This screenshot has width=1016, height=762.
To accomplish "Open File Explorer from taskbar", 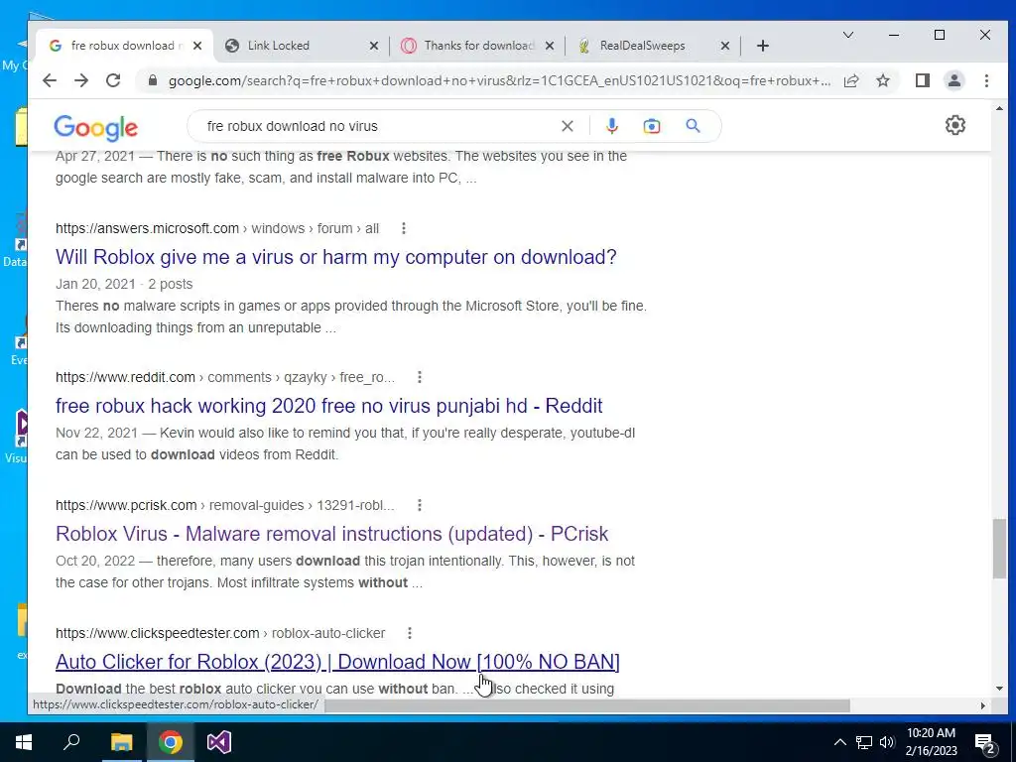I will pyautogui.click(x=121, y=742).
